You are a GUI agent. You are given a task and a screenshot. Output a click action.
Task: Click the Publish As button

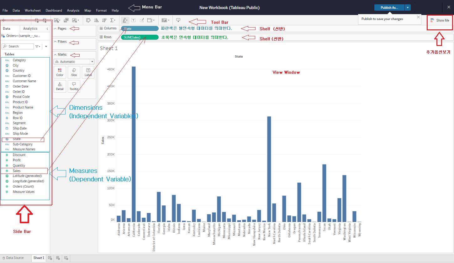[389, 8]
